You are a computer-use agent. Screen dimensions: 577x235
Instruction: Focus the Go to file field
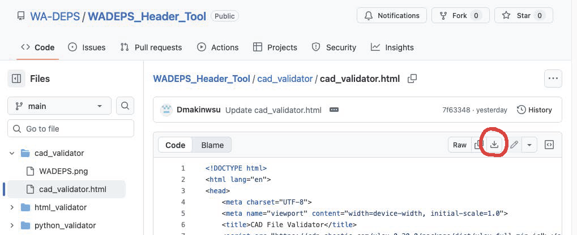click(x=71, y=129)
